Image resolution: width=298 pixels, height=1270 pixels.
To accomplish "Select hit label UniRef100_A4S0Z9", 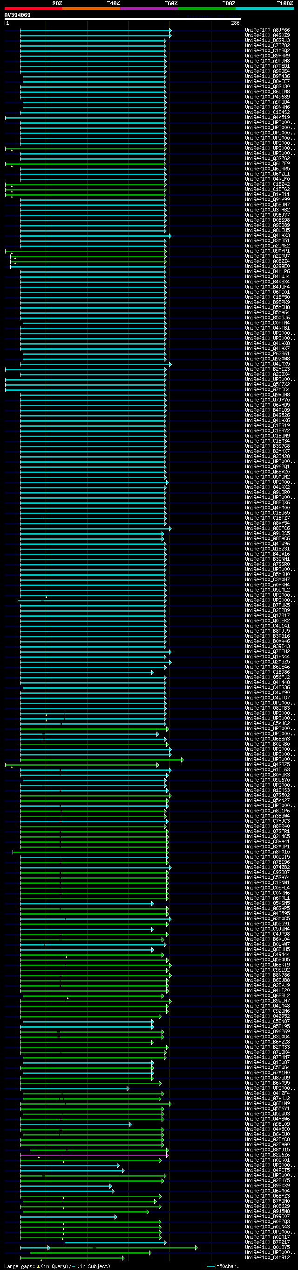I will pyautogui.click(x=268, y=35).
